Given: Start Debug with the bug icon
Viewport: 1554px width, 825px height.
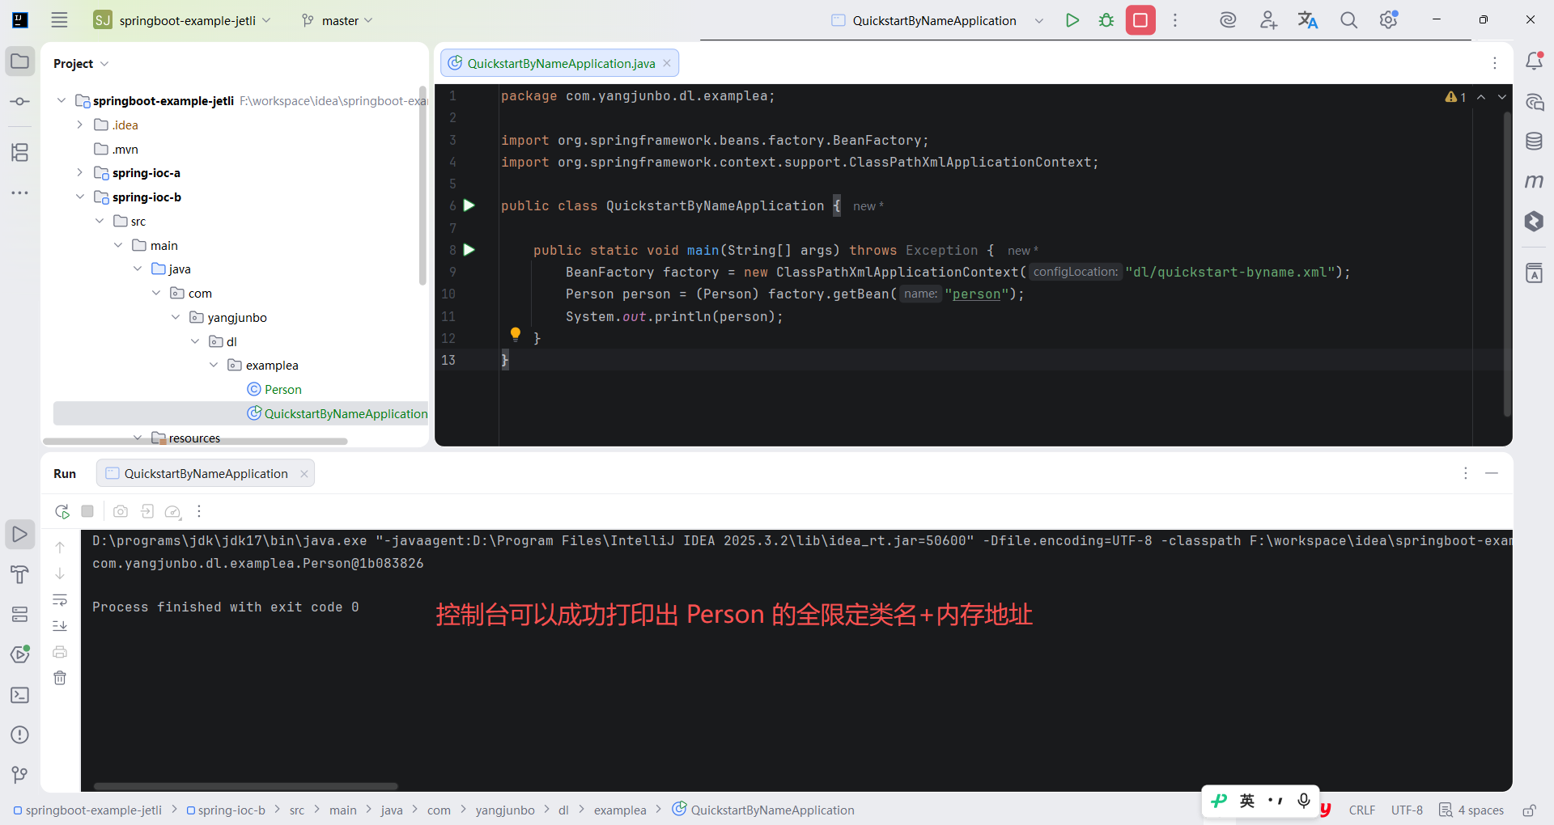Looking at the screenshot, I should [x=1106, y=20].
